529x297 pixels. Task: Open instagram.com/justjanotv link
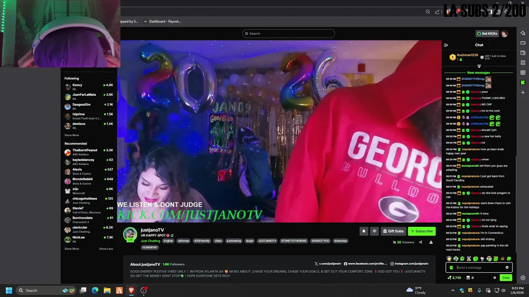click(409, 264)
